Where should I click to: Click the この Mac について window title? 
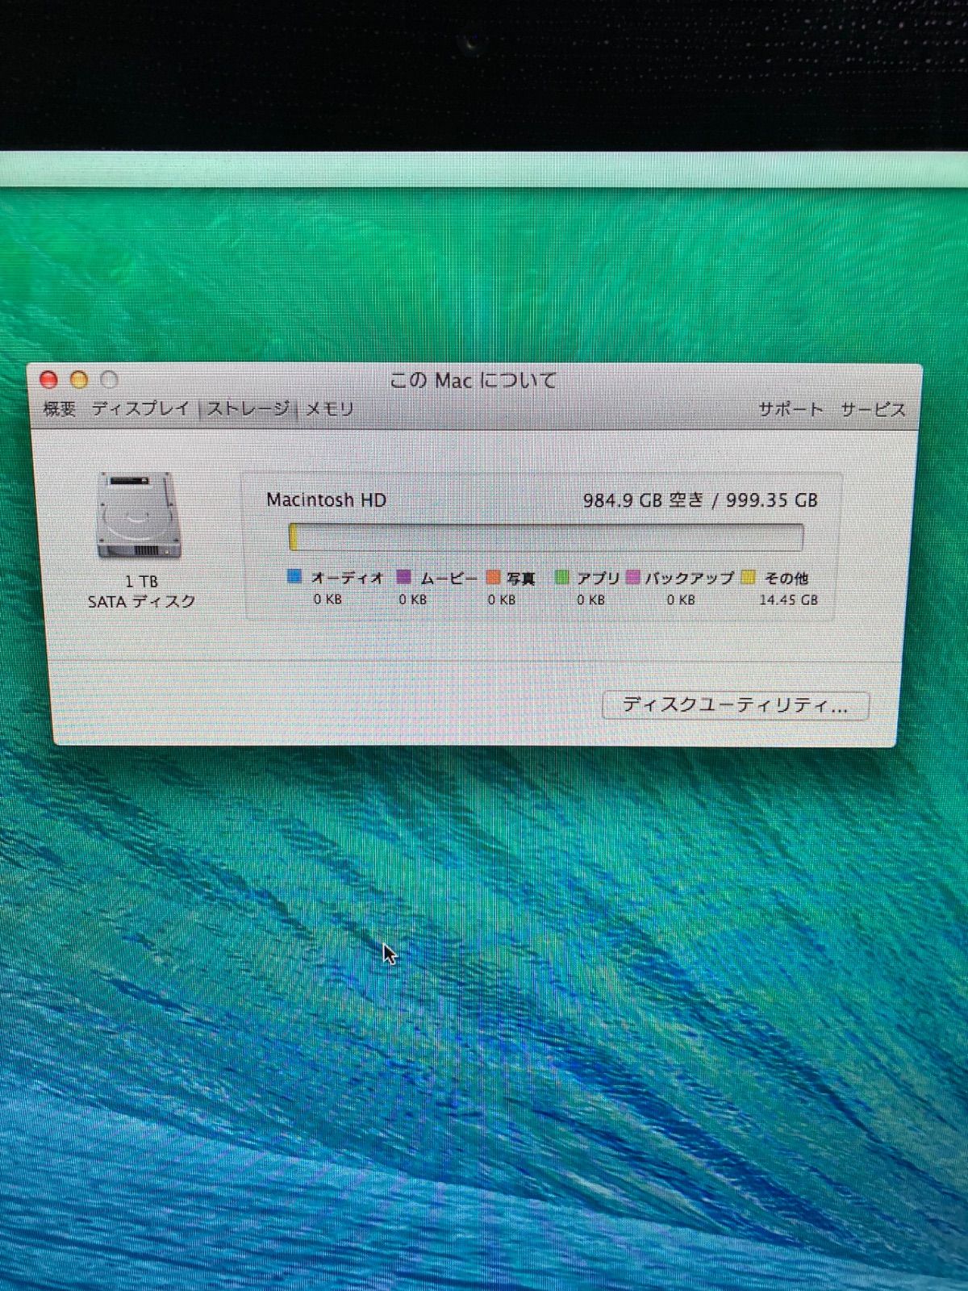(x=474, y=380)
